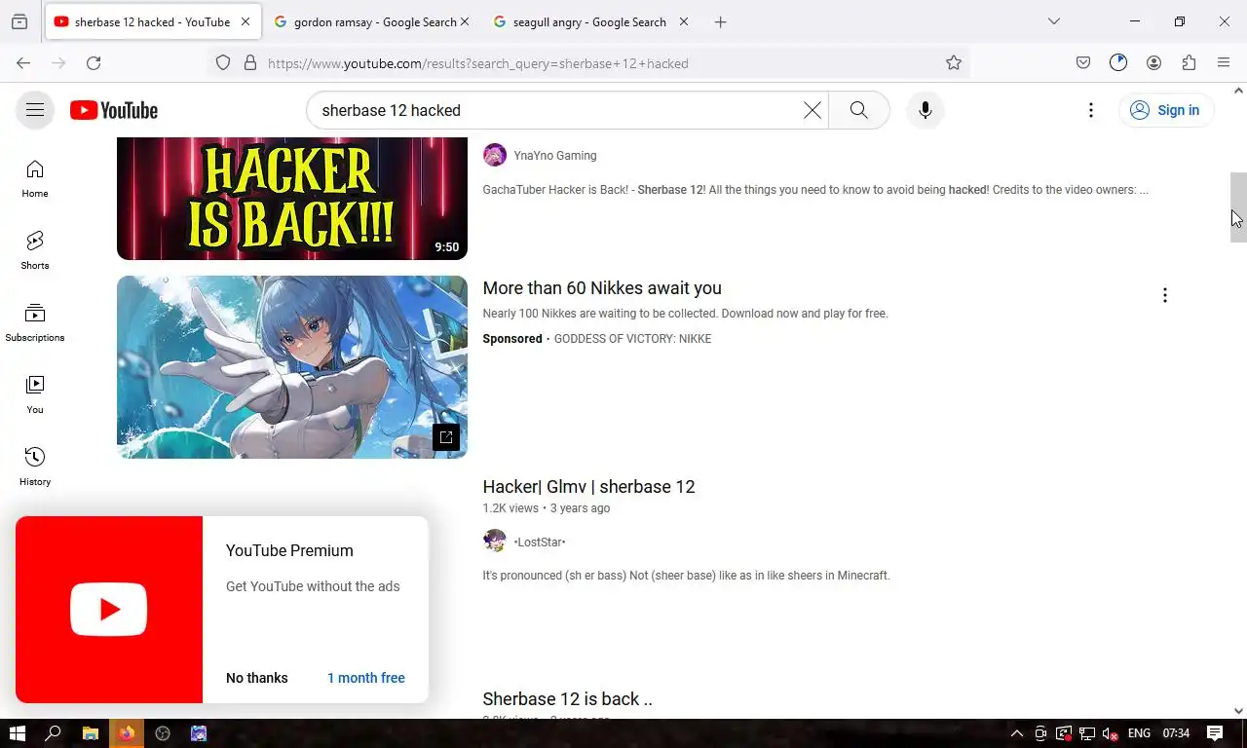Open •LostStar• channel name

point(540,542)
